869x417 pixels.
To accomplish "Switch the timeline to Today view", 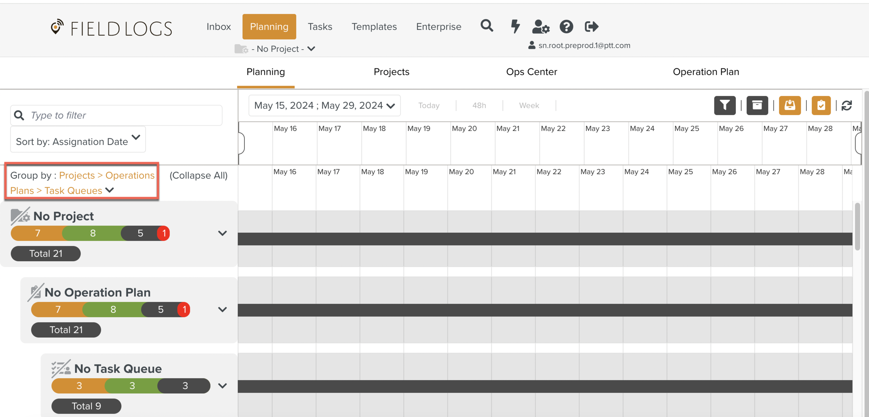I will [x=429, y=105].
